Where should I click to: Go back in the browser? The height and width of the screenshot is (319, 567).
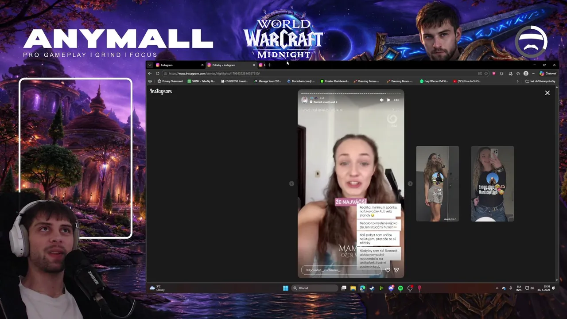(x=150, y=74)
